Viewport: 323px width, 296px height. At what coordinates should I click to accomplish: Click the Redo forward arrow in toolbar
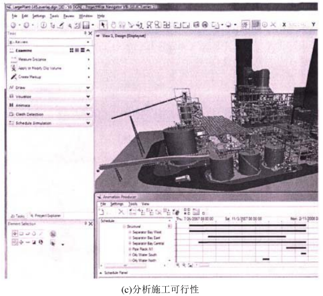pos(26,25)
